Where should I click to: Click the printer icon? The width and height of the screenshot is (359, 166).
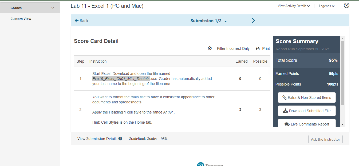tap(258, 49)
